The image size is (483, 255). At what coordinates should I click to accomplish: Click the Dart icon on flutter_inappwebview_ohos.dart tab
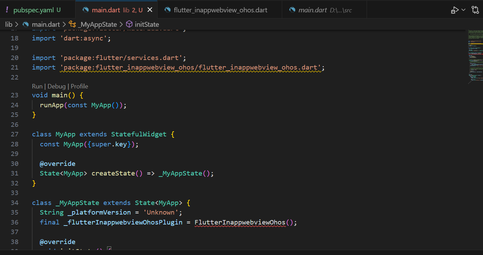click(168, 10)
